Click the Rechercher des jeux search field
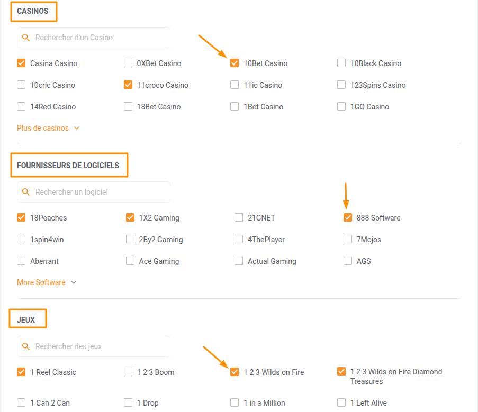 pos(94,346)
